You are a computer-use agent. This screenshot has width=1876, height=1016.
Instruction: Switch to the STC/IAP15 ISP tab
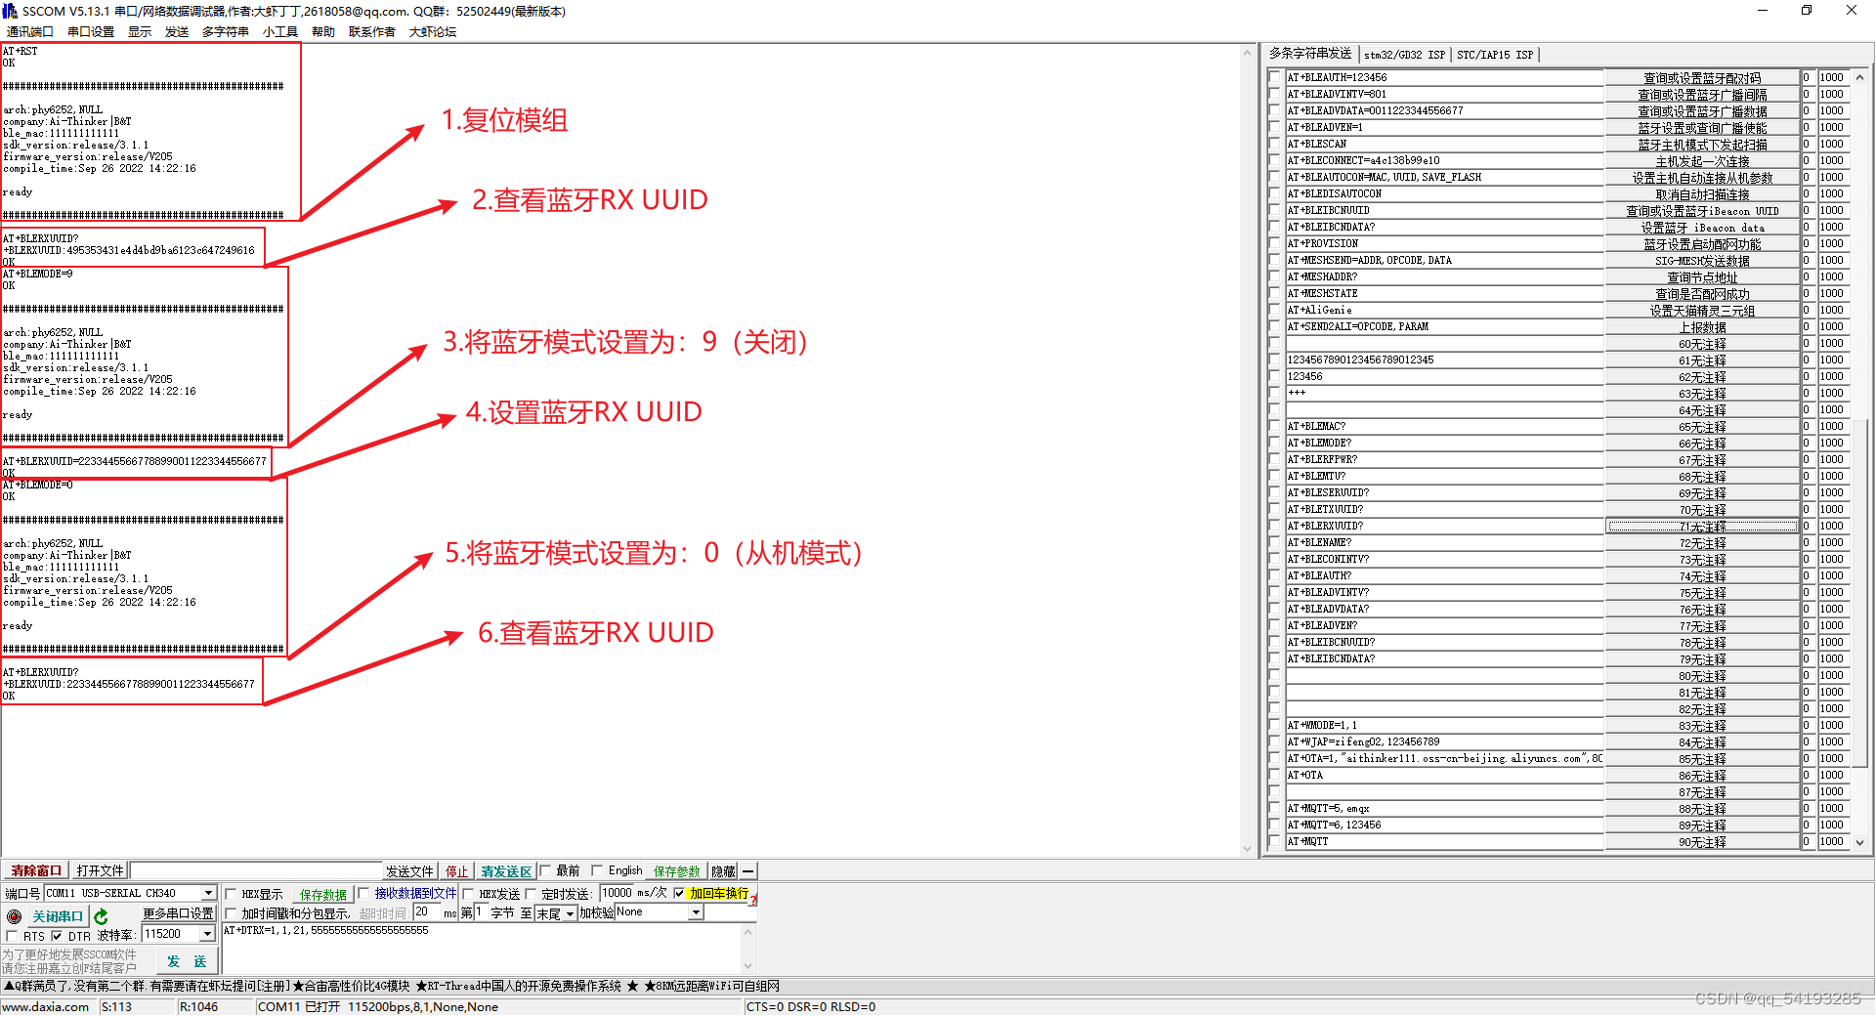tap(1495, 55)
